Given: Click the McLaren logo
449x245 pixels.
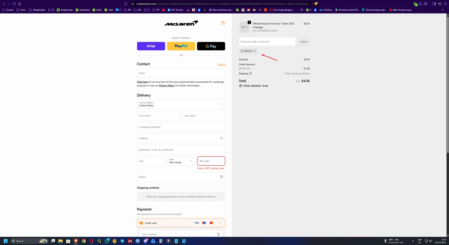Looking at the screenshot, I should (x=181, y=23).
